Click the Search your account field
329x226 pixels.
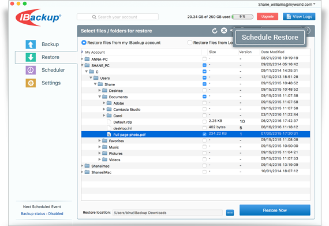118,17
